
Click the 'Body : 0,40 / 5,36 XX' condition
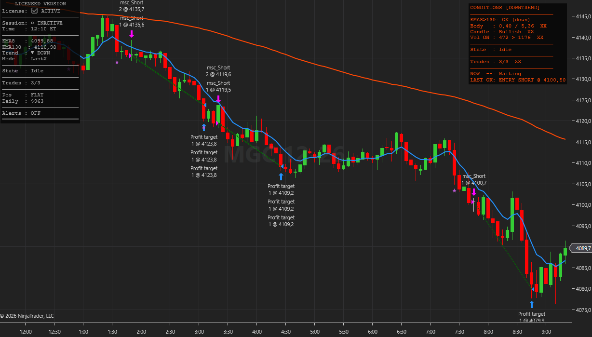tap(508, 26)
